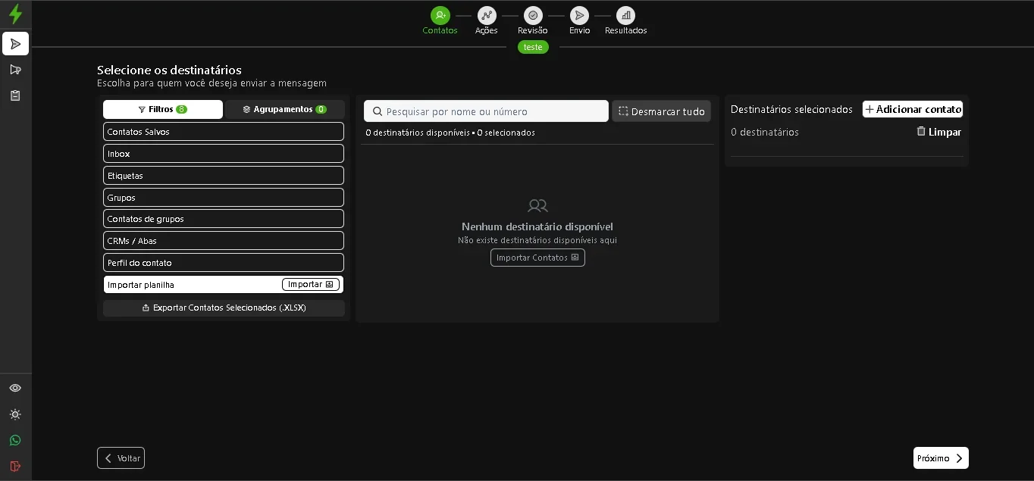Toggle the sun light-theme icon
The image size is (1034, 481).
(15, 414)
